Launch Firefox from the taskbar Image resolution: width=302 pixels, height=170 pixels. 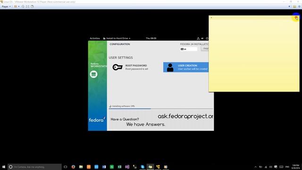(73, 167)
